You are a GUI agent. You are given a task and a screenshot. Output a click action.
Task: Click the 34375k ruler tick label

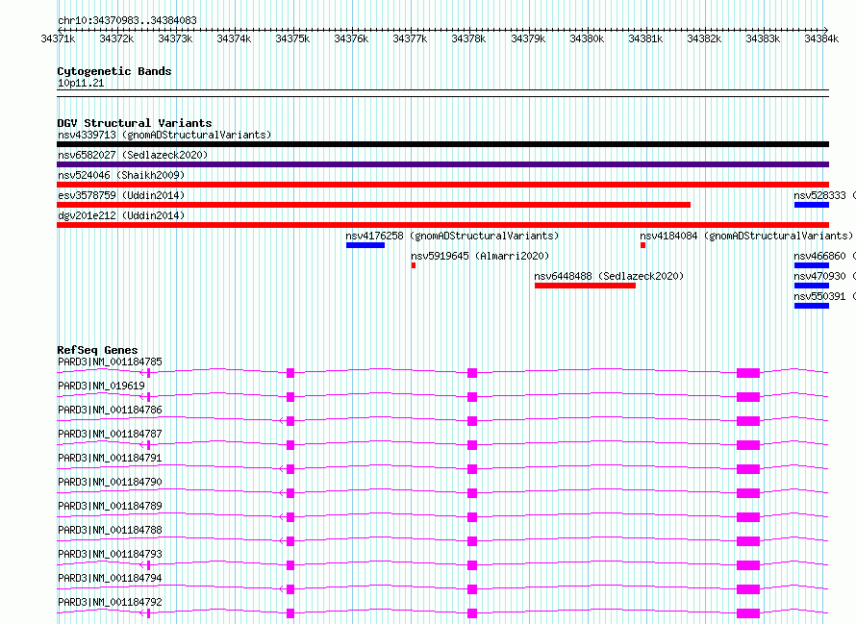292,38
